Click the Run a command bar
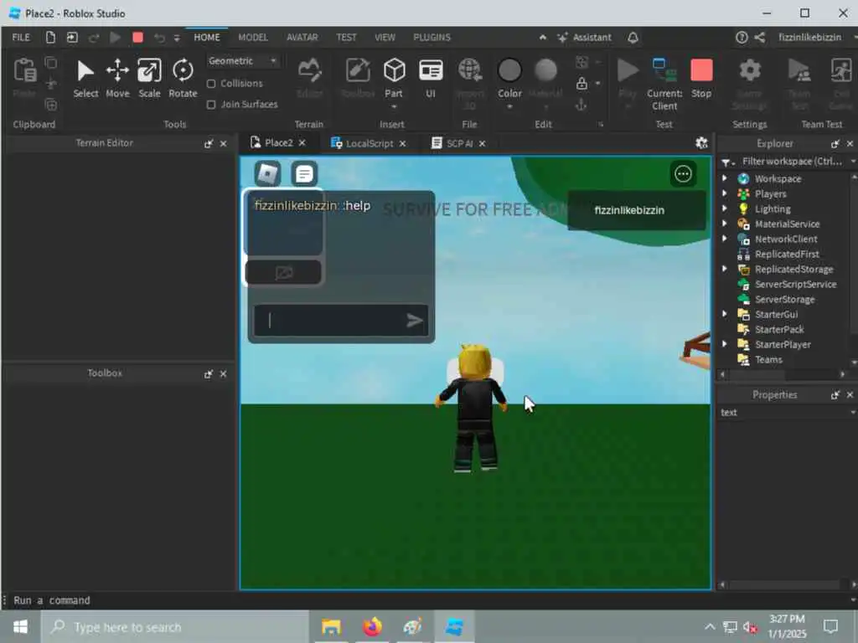The height and width of the screenshot is (643, 858). 426,600
